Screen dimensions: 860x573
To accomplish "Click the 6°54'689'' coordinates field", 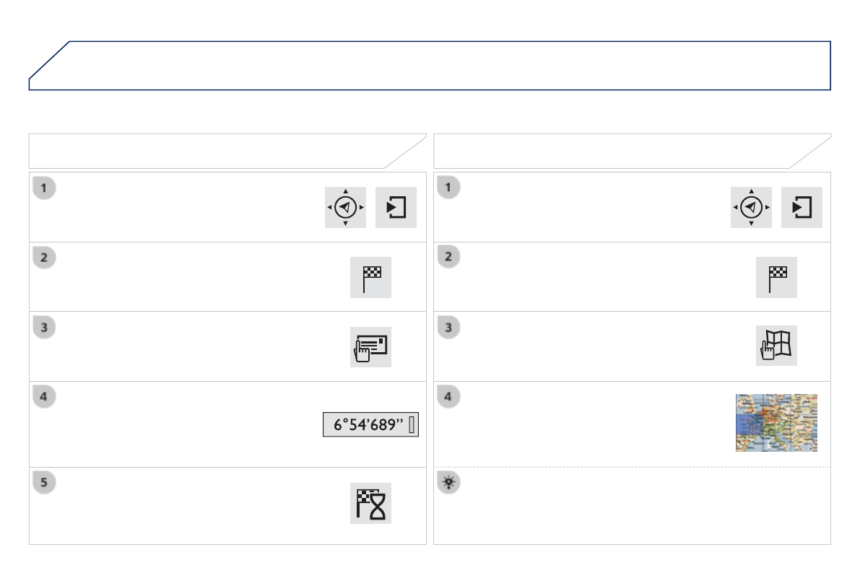I will point(370,426).
